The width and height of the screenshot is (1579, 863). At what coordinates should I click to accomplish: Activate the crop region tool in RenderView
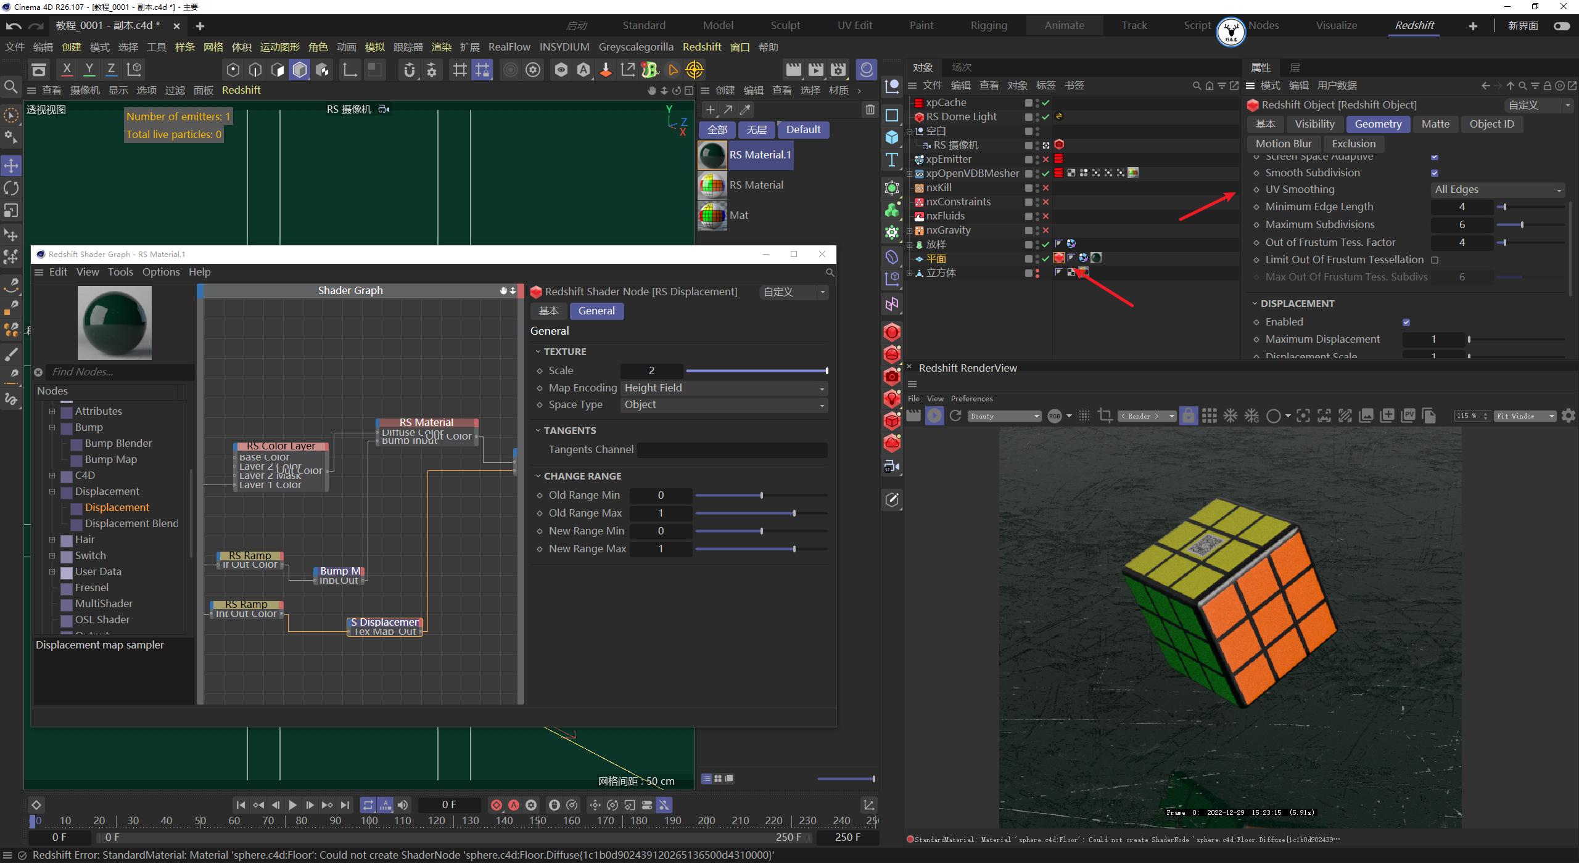pos(1105,415)
